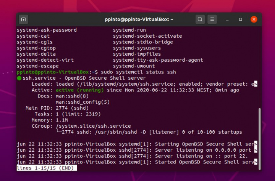Close the terminal with the red button
The width and height of the screenshot is (275, 181).
(x=254, y=19)
